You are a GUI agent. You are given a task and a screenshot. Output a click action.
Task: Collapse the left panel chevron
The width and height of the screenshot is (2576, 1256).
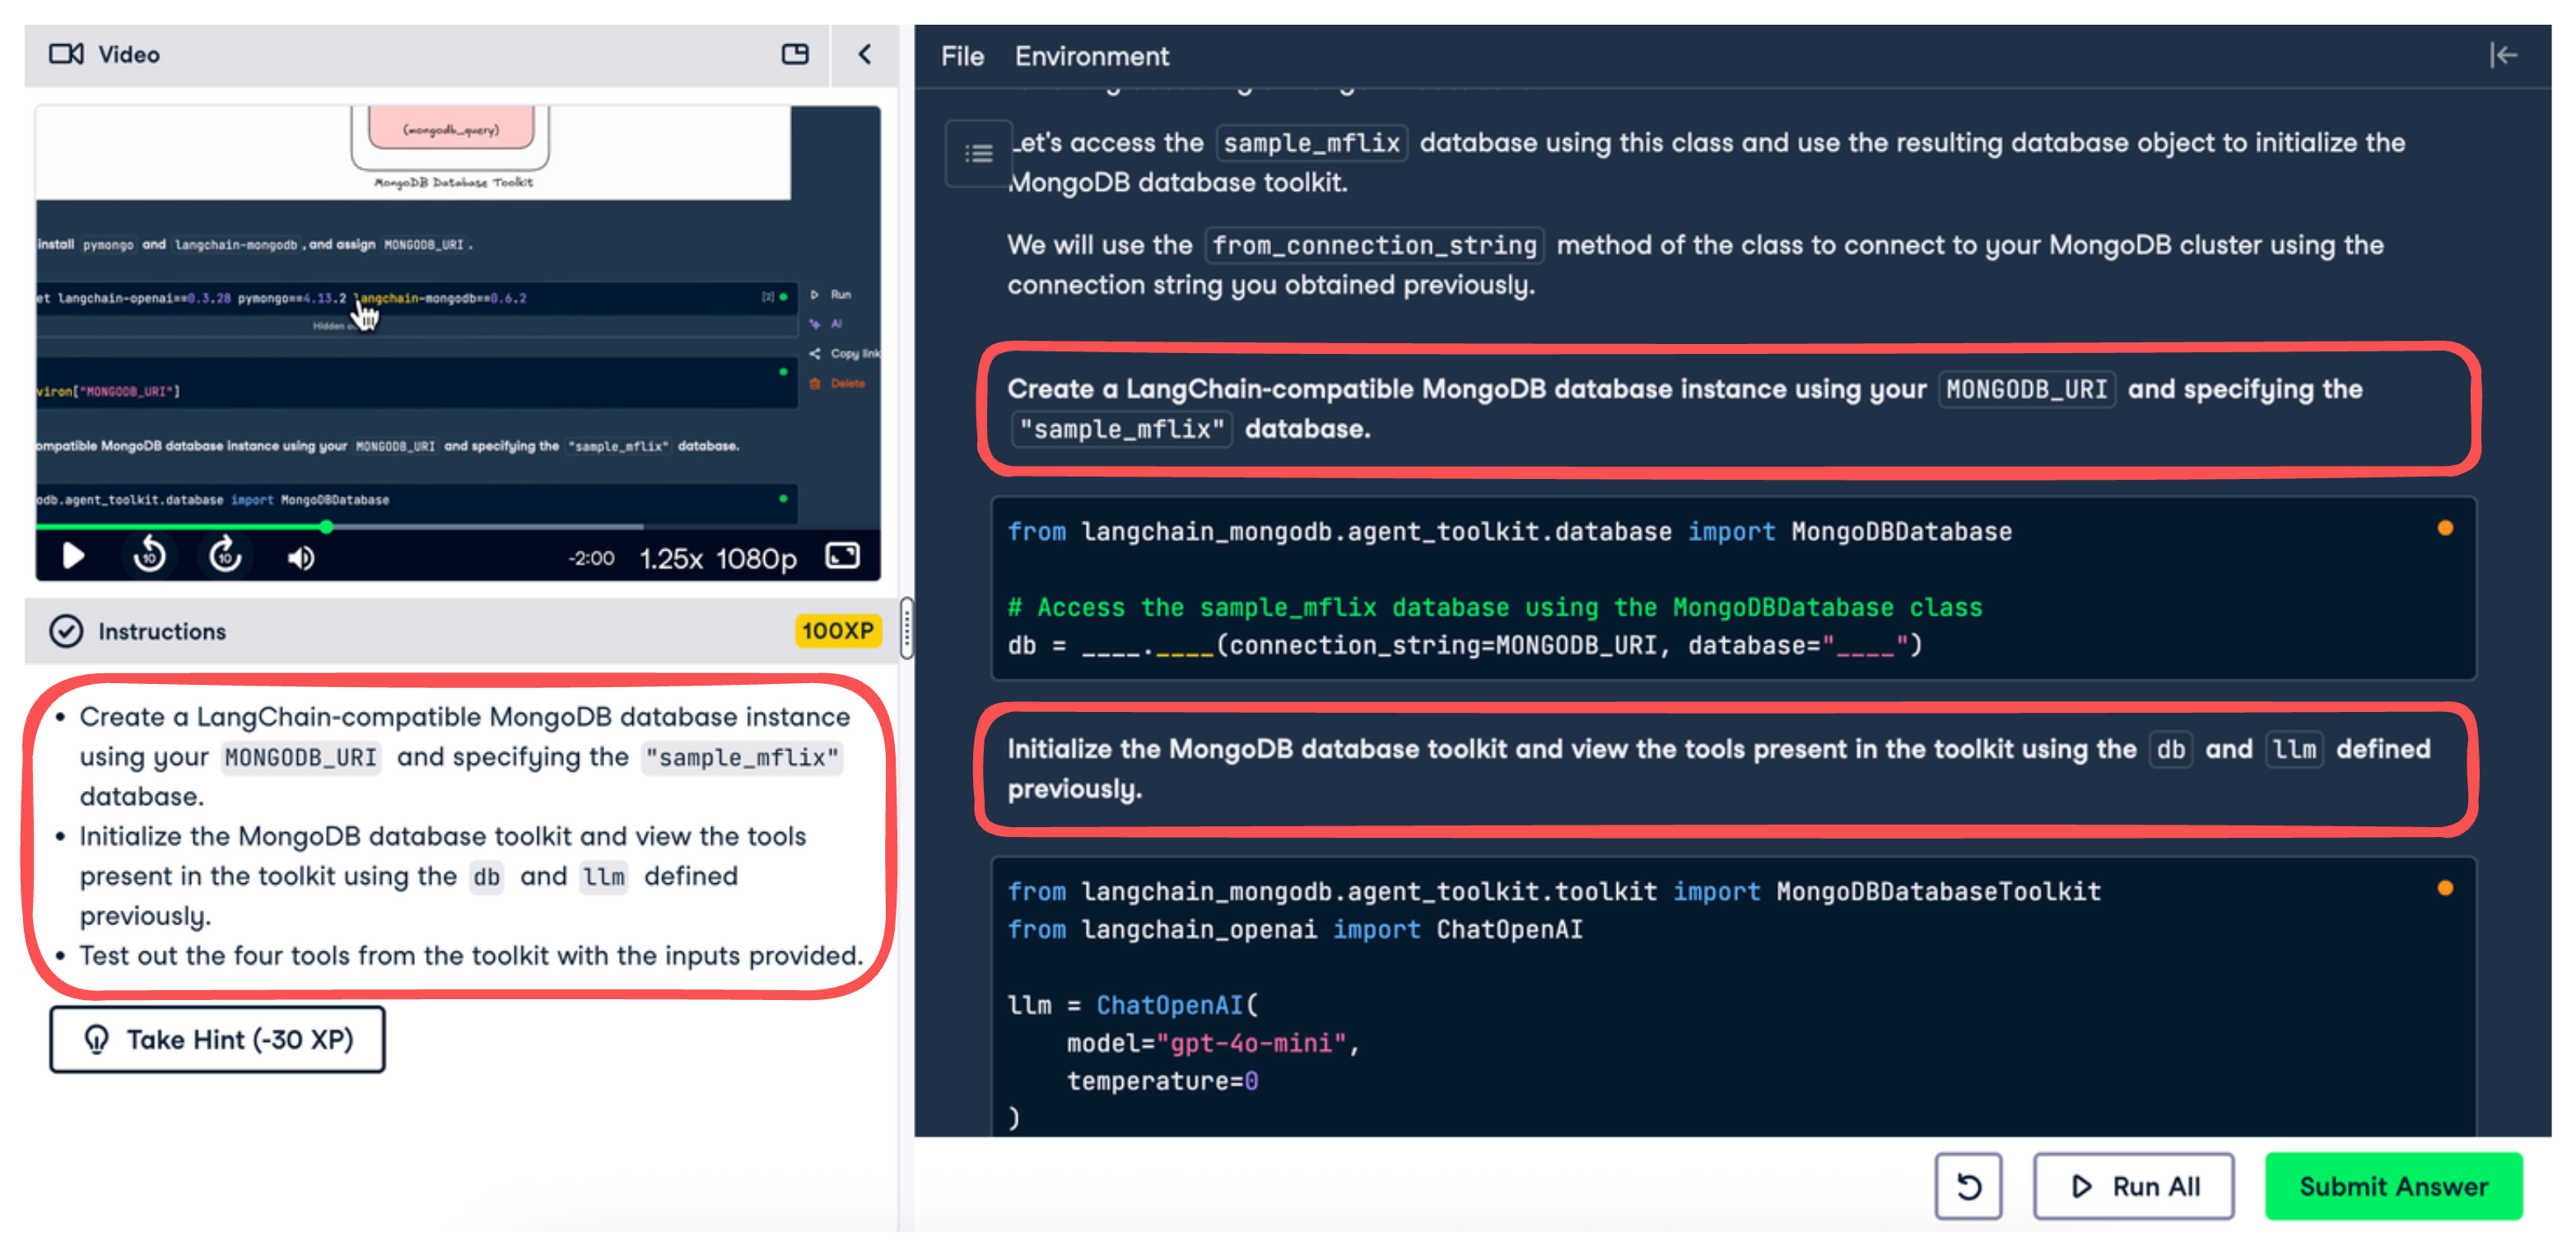click(865, 54)
